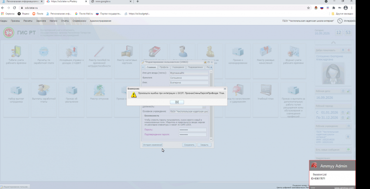Click calendar icon for period start 01.01.2026
This screenshot has width=370, height=189.
[343, 113]
